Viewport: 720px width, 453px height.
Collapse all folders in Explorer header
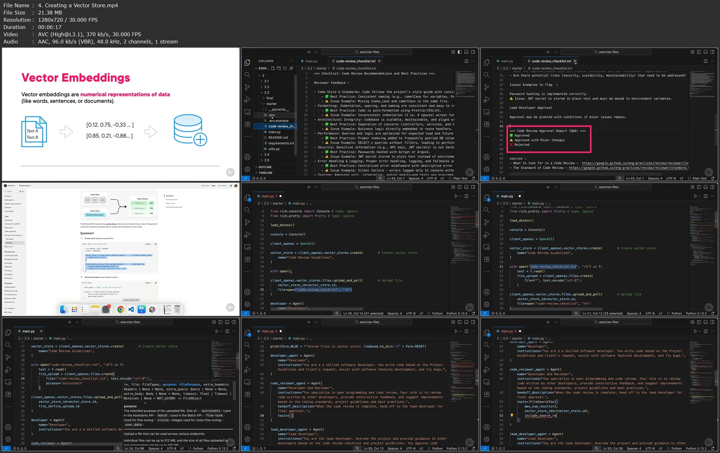tap(291, 68)
